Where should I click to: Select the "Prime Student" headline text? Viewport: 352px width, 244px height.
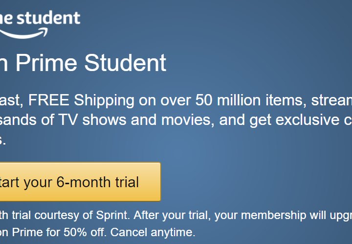91,63
